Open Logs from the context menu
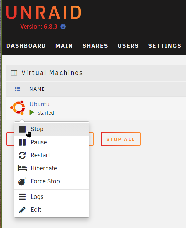The height and width of the screenshot is (228, 186). tap(51, 197)
